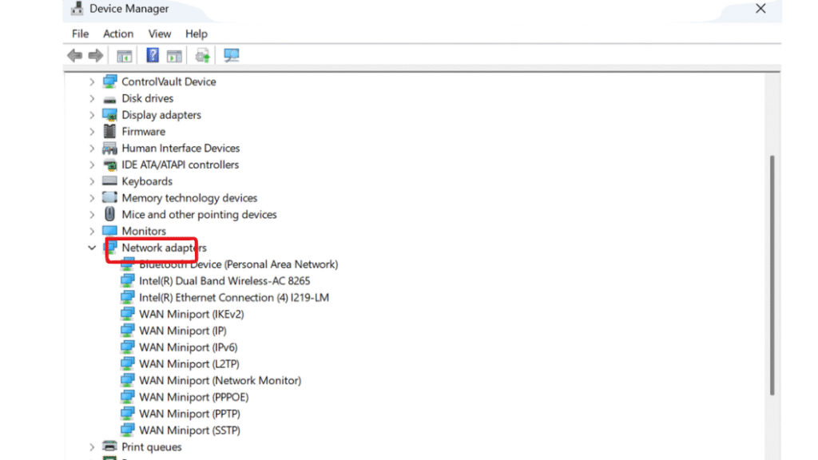Toggle the console tree pane toolbar icon
Viewport: 818px width, 460px height.
click(124, 56)
